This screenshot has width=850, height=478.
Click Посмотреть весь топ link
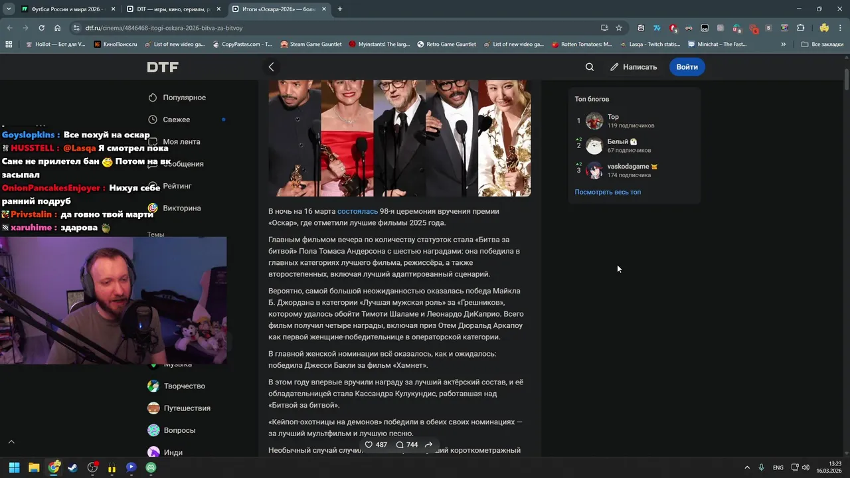tap(608, 192)
